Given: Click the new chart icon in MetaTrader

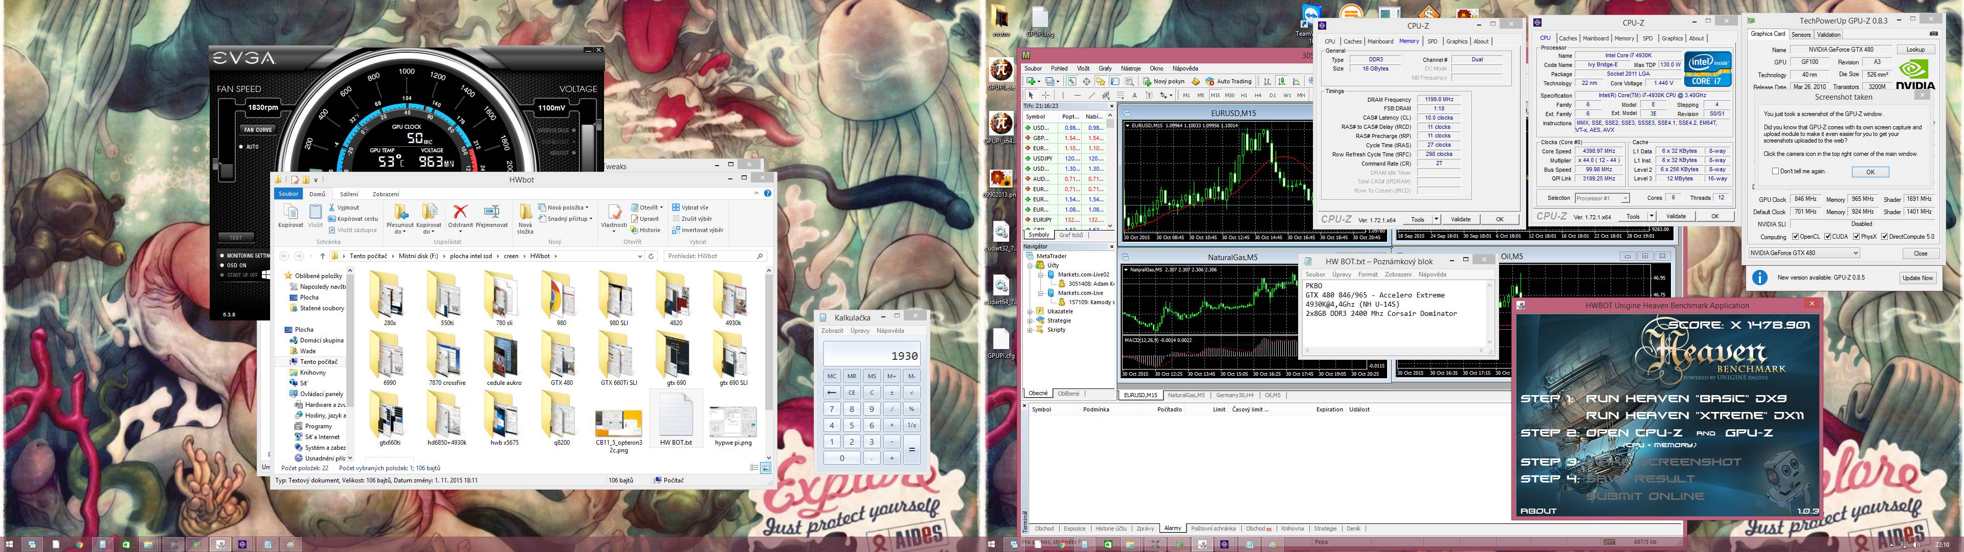Looking at the screenshot, I should point(1031,82).
